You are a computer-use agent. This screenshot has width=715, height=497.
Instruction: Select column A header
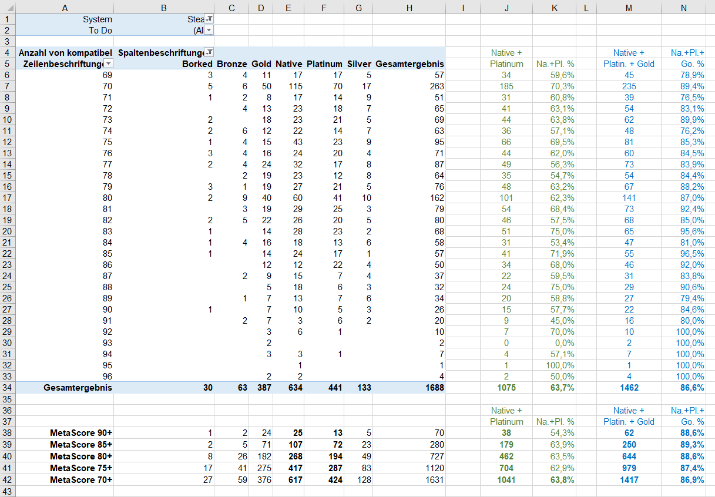tap(65, 8)
